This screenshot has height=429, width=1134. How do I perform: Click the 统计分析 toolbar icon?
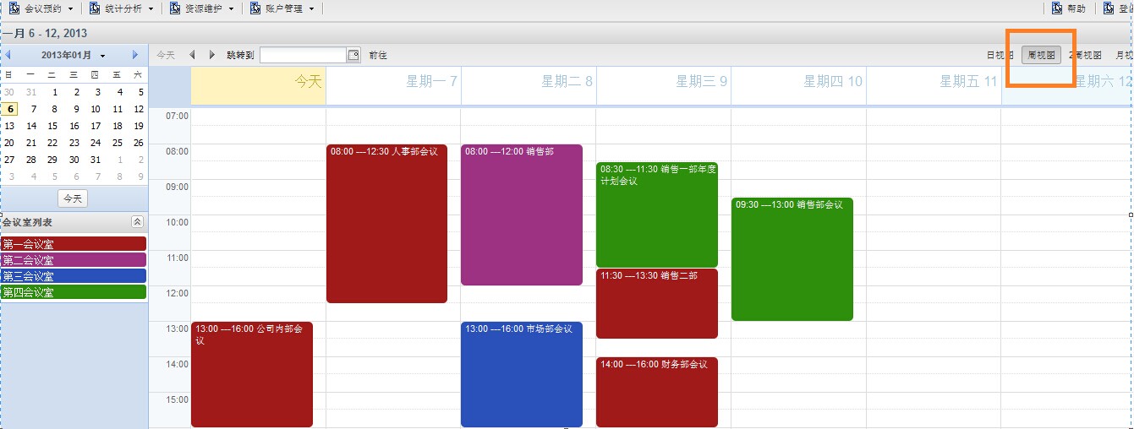pyautogui.click(x=98, y=8)
